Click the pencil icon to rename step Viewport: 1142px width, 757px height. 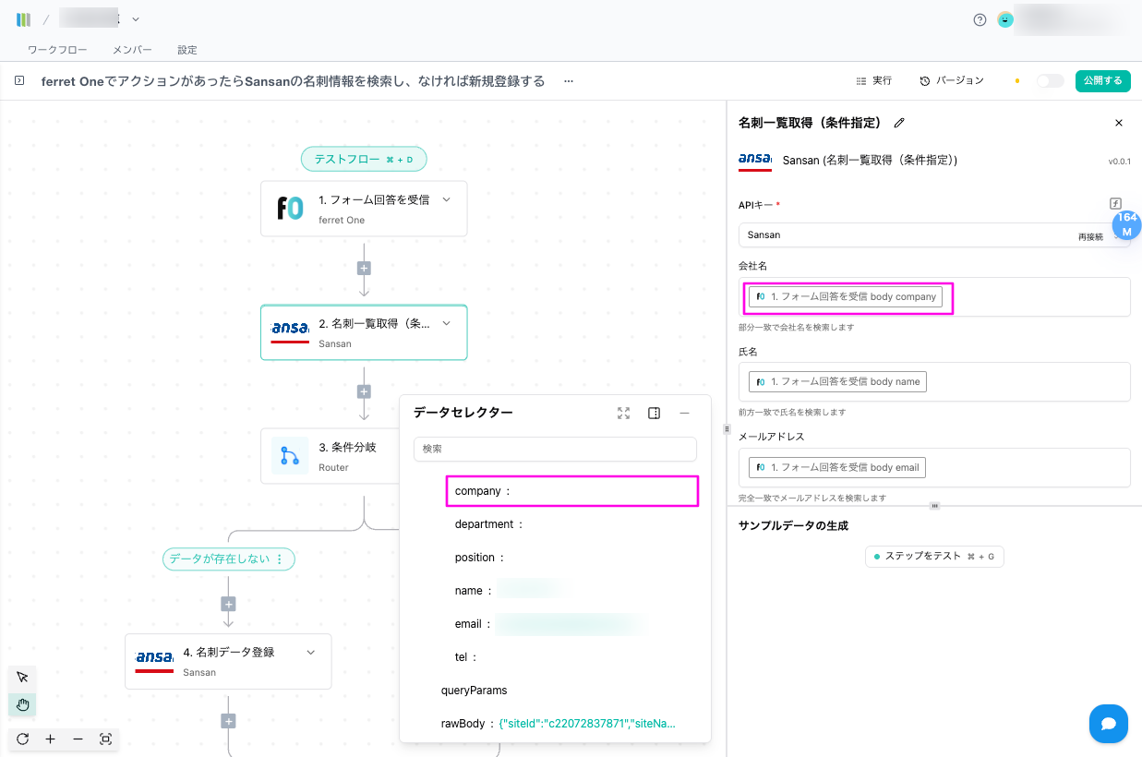coord(899,123)
